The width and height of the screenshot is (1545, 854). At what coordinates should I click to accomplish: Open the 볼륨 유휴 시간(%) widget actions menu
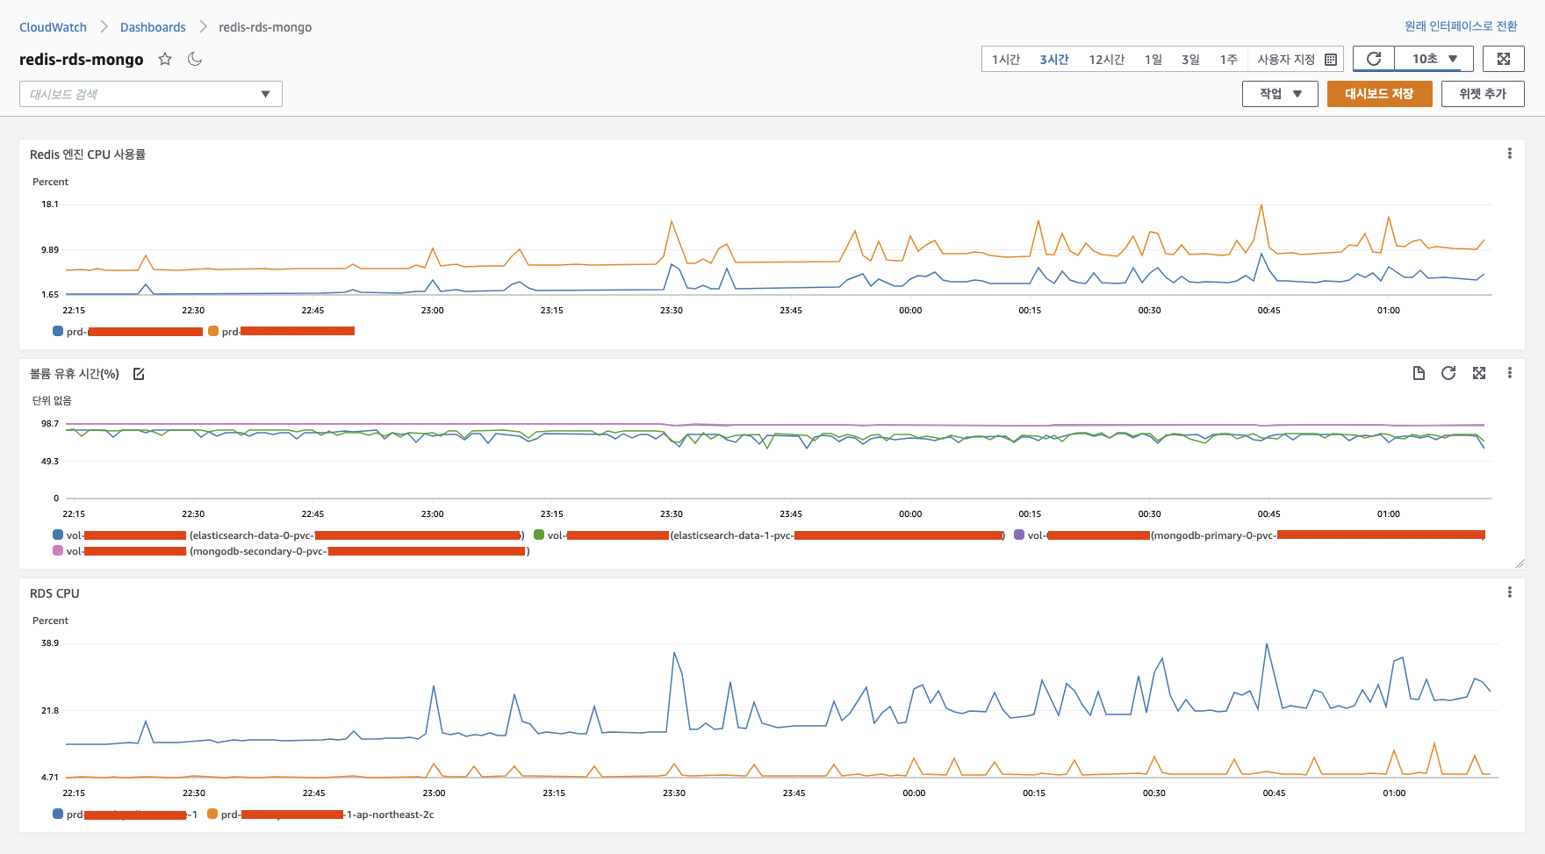pyautogui.click(x=1510, y=373)
